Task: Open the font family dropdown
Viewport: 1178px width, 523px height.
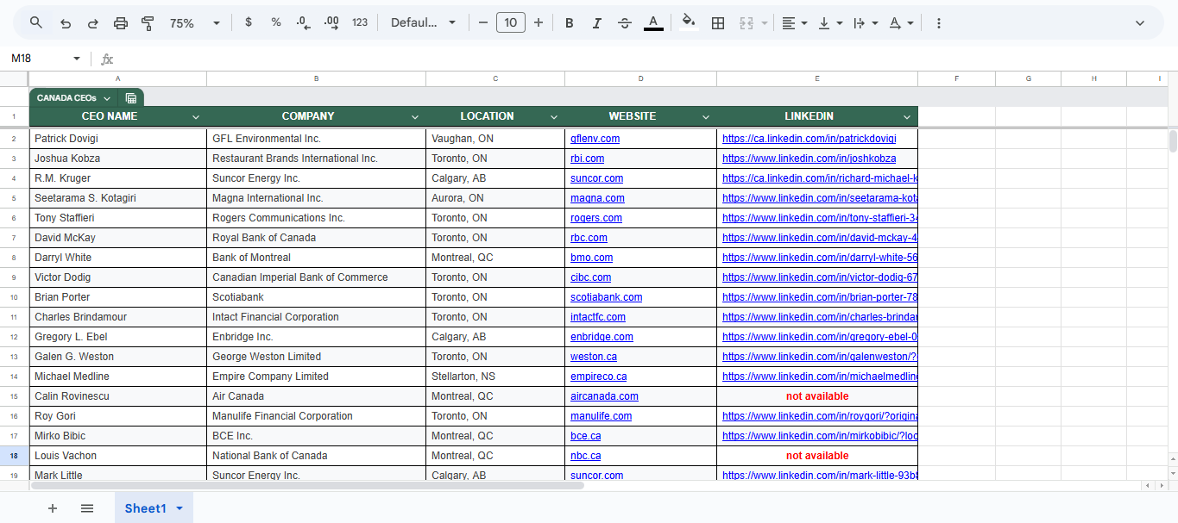Action: point(423,23)
